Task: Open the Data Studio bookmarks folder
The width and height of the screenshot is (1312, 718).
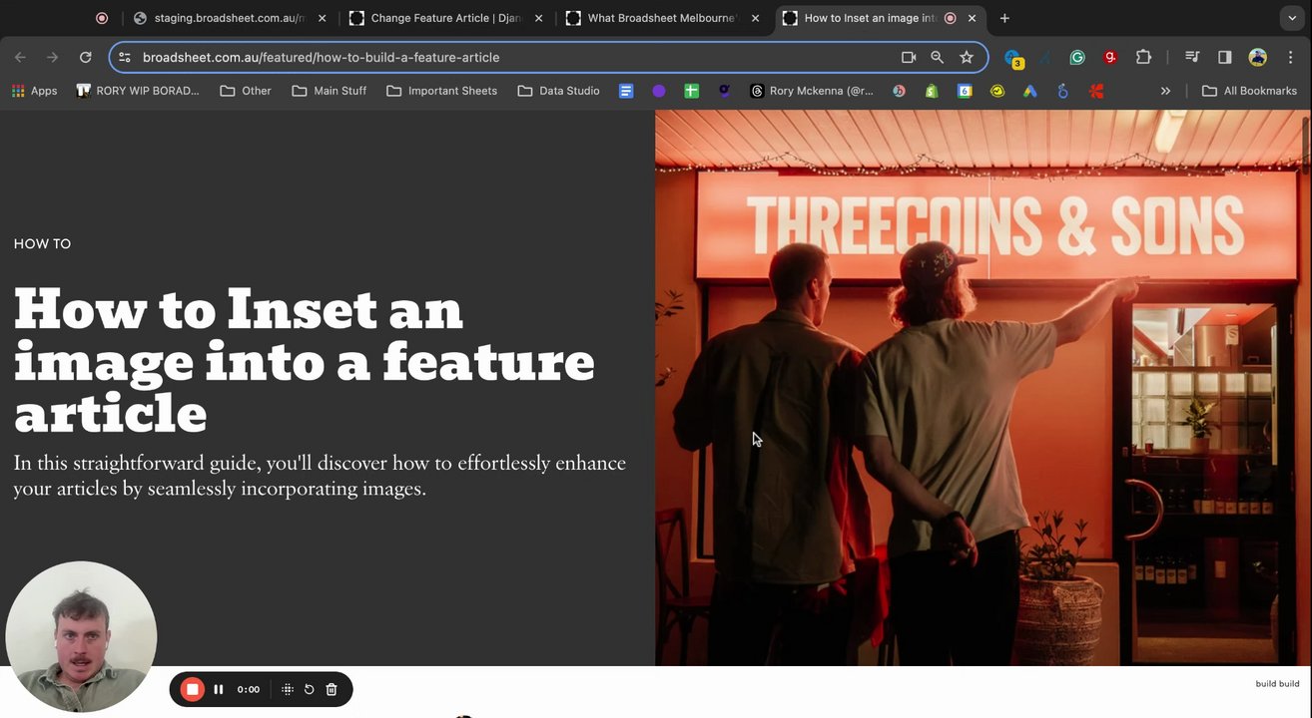Action: coord(559,91)
